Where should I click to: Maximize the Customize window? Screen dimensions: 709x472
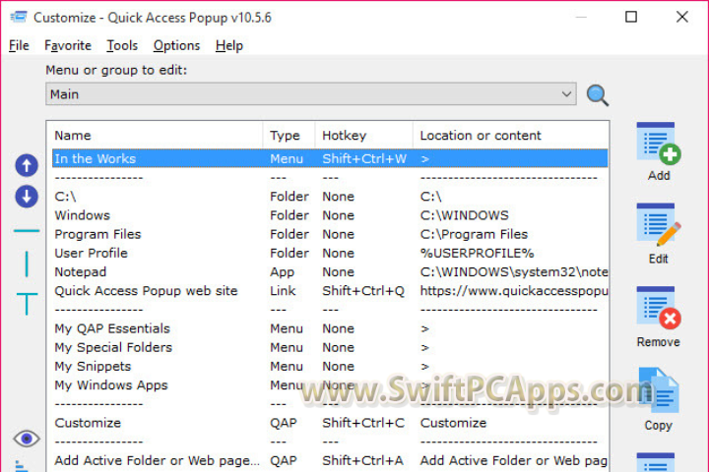click(x=631, y=17)
